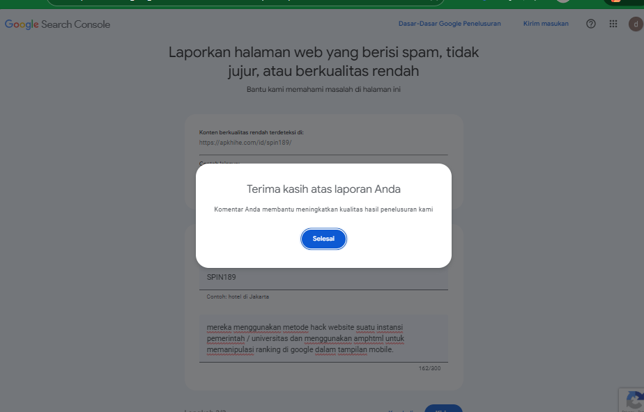The image size is (644, 412).
Task: Click the reCAPTCHA badge icon
Action: (634, 401)
